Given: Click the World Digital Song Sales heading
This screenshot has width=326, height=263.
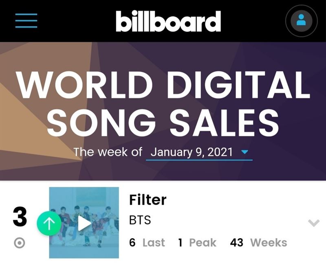Looking at the screenshot, I should [x=163, y=103].
